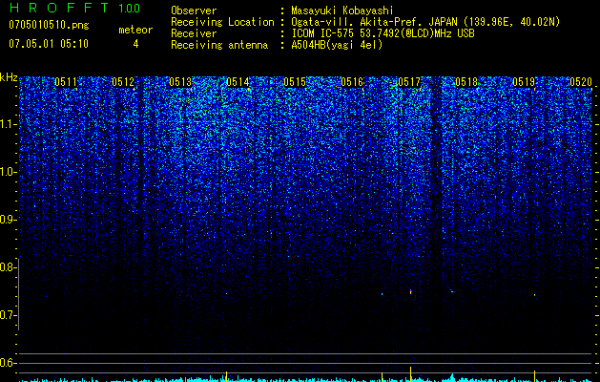
Task: Click the 0516 time marker
Action: click(x=352, y=82)
